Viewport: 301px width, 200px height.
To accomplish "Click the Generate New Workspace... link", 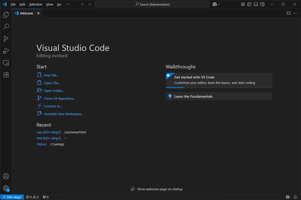I will click(63, 114).
